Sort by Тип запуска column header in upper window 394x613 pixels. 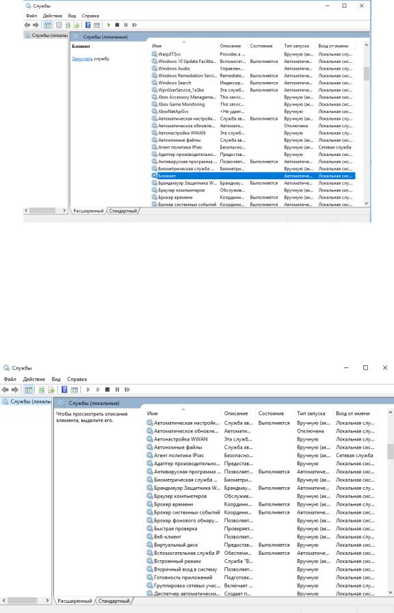point(298,46)
